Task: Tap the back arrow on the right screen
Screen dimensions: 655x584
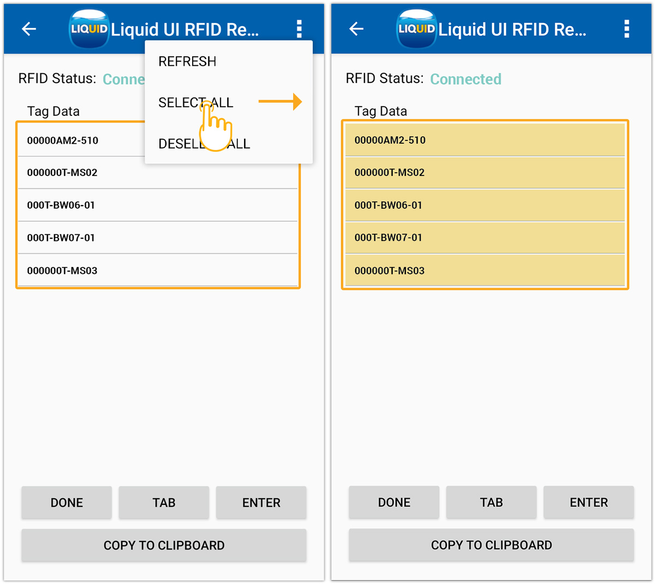Action: (x=356, y=29)
